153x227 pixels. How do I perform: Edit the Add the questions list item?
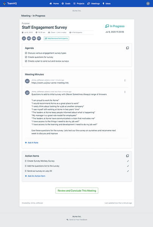(128, 166)
